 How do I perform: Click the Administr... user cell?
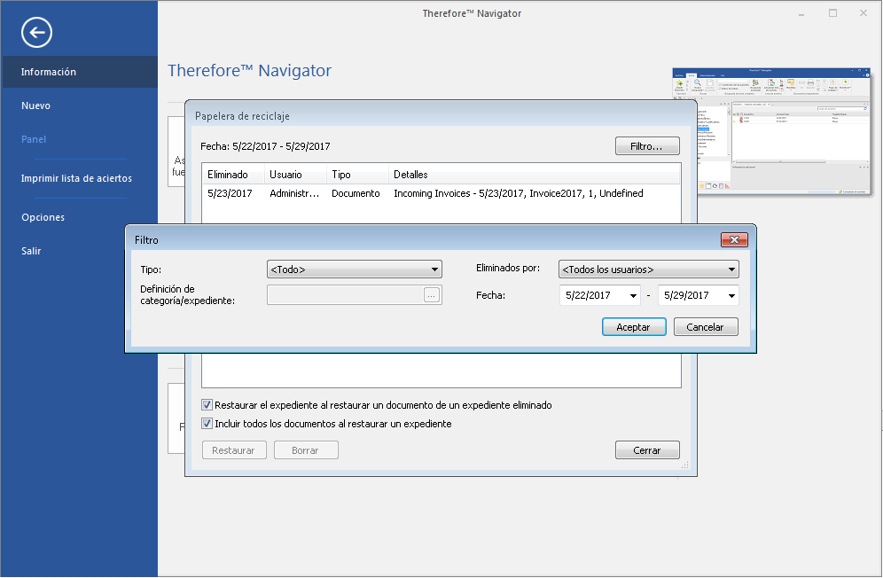(x=294, y=193)
